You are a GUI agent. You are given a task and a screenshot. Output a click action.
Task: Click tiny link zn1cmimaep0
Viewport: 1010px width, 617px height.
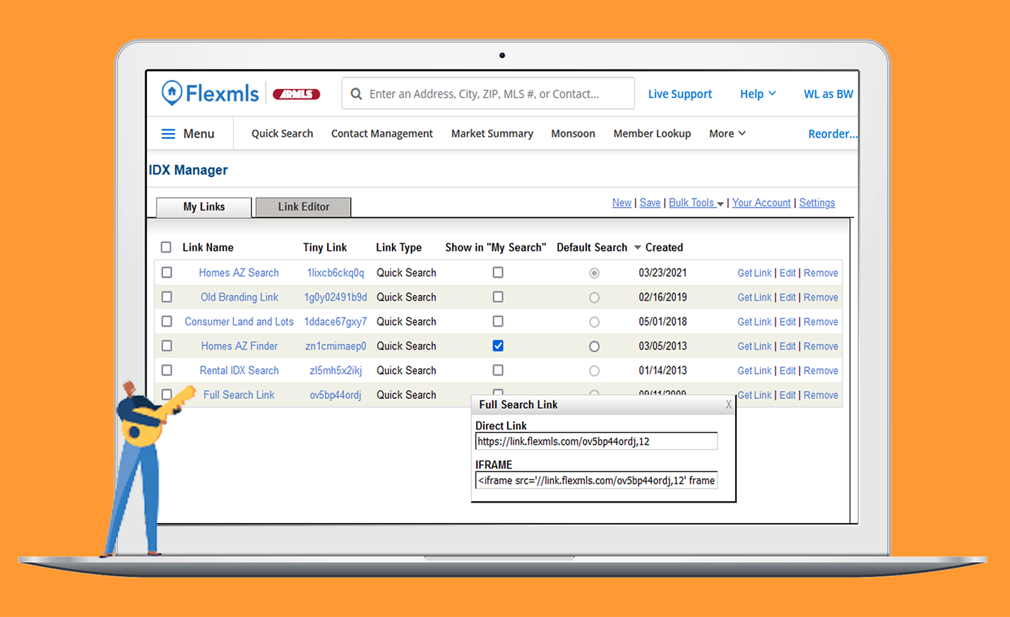click(x=335, y=346)
